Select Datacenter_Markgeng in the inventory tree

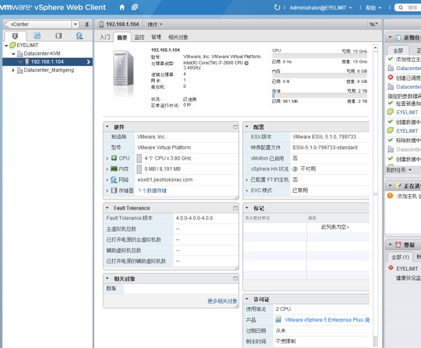(49, 70)
